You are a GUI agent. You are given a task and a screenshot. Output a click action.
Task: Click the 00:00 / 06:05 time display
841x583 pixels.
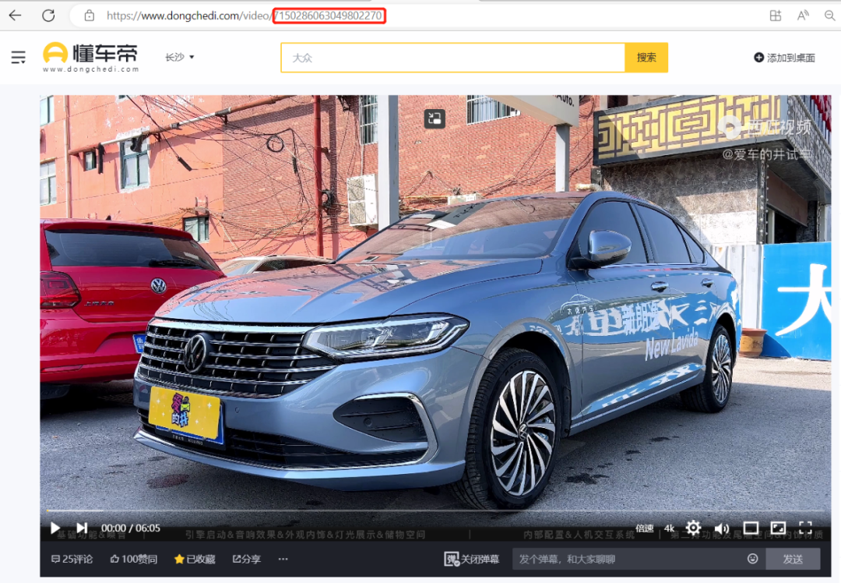131,528
